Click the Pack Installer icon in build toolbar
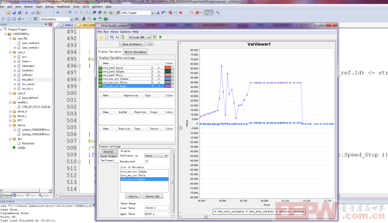 (x=106, y=19)
